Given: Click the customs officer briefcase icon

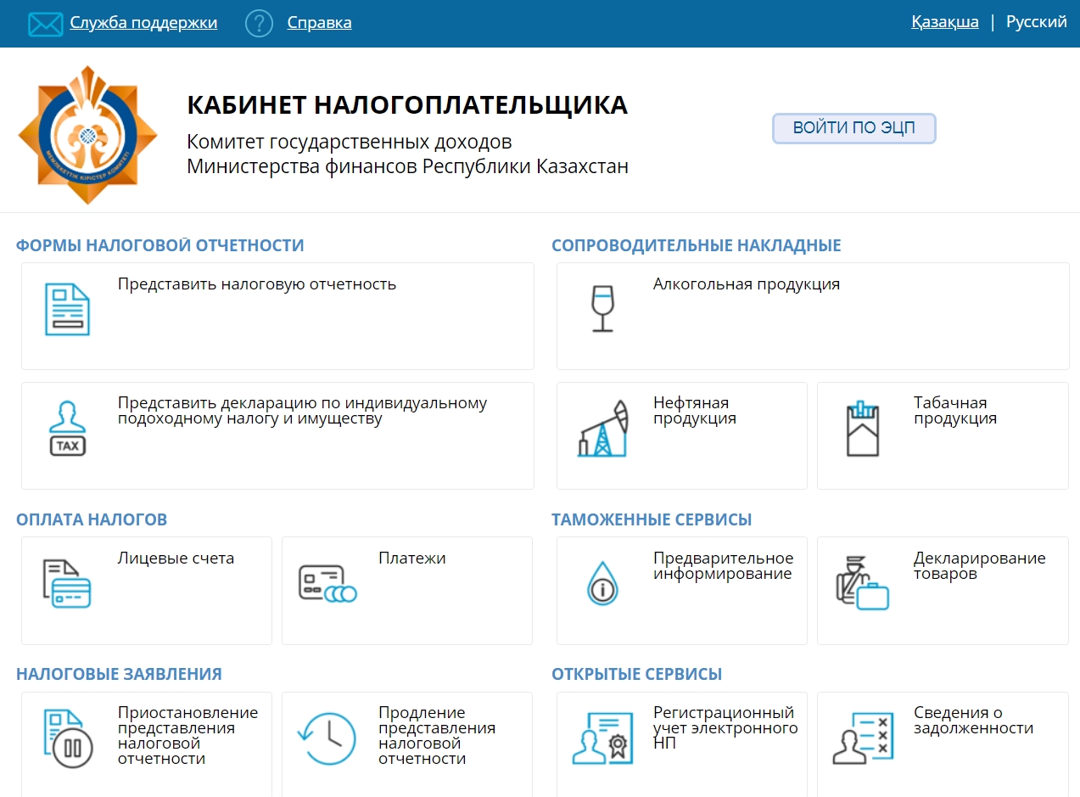Looking at the screenshot, I should [x=862, y=583].
